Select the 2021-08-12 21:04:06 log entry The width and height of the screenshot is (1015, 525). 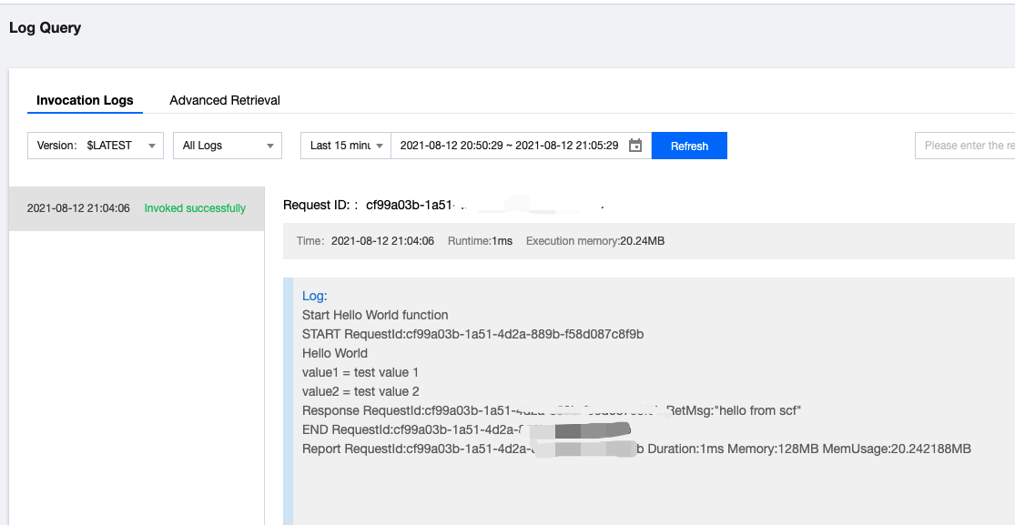coord(137,208)
